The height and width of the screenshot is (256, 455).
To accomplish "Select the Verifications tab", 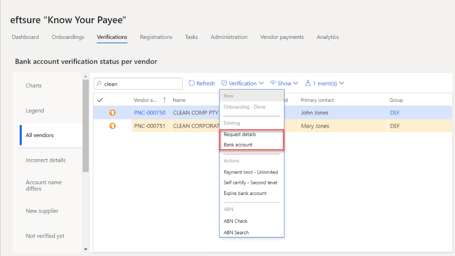I will 112,37.
